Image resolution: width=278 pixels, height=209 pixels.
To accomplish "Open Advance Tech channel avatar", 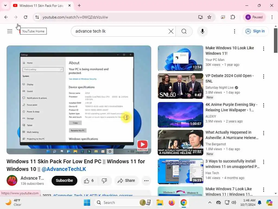I will click(12, 180).
